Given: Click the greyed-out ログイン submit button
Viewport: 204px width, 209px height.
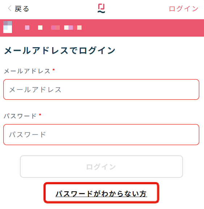Looking at the screenshot, I should (x=101, y=167).
